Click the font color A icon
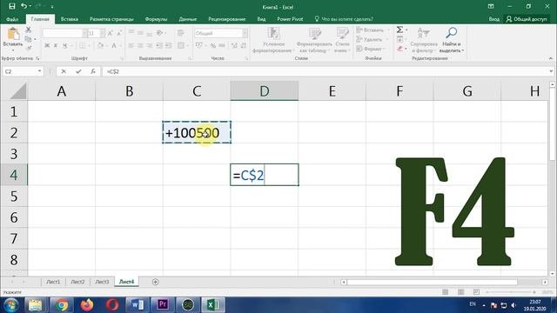Screen dimensions: 557x313 tap(114, 45)
